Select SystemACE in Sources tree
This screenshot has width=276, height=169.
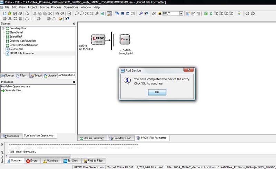pos(16,49)
